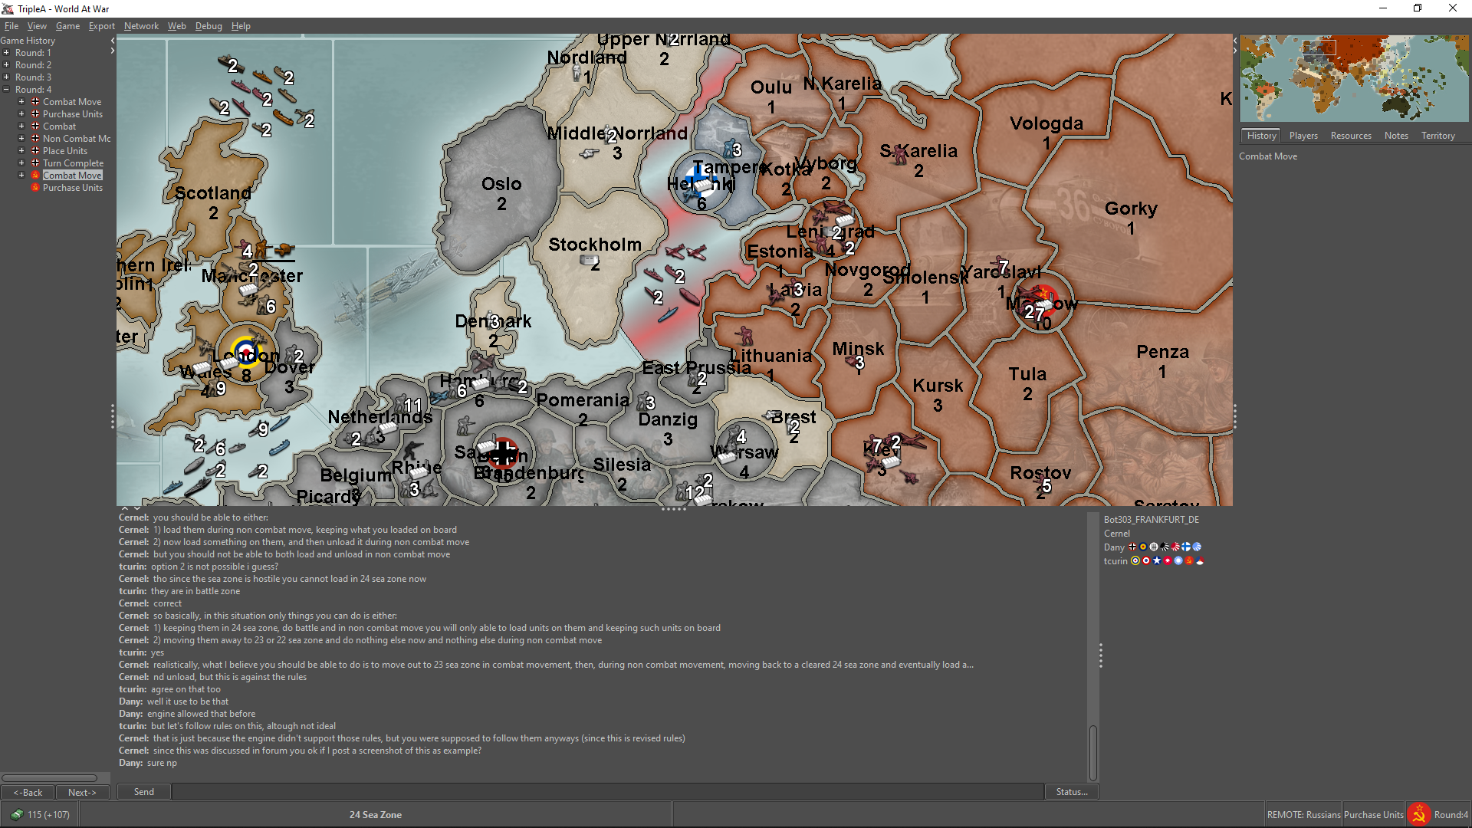Expand the German Turn Complete step
The width and height of the screenshot is (1472, 828).
pos(21,163)
